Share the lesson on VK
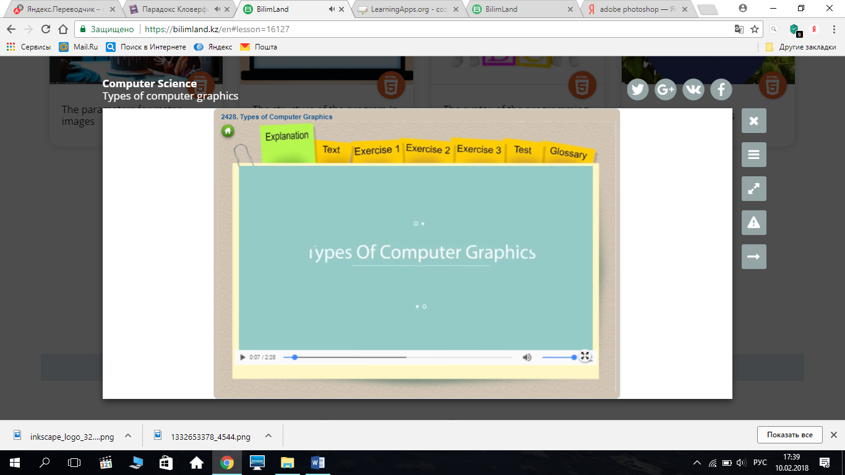845x475 pixels. 693,90
